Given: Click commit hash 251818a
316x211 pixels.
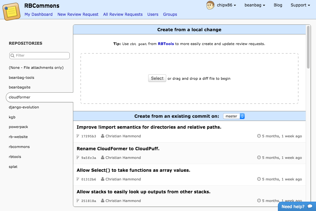Looking at the screenshot, I should (89, 201).
